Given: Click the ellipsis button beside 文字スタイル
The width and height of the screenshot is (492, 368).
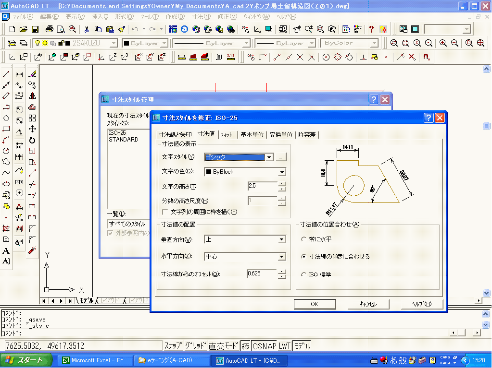Looking at the screenshot, I should (x=280, y=157).
